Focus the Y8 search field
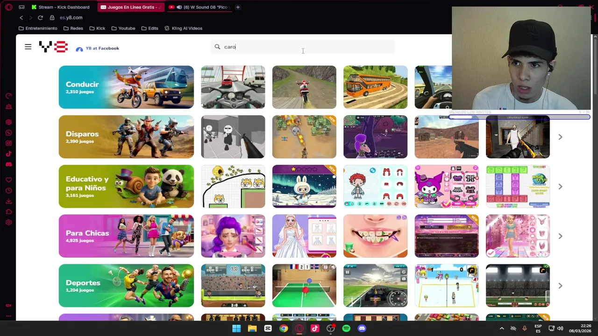598x336 pixels. 303,47
